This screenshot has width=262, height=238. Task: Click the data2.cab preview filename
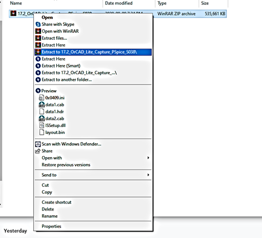click(54, 119)
